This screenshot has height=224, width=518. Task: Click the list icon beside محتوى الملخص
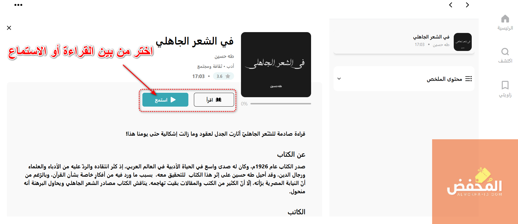tap(468, 79)
